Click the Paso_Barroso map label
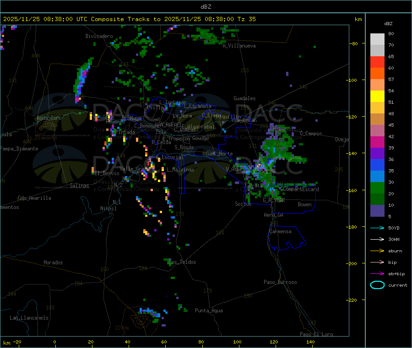 click(280, 282)
